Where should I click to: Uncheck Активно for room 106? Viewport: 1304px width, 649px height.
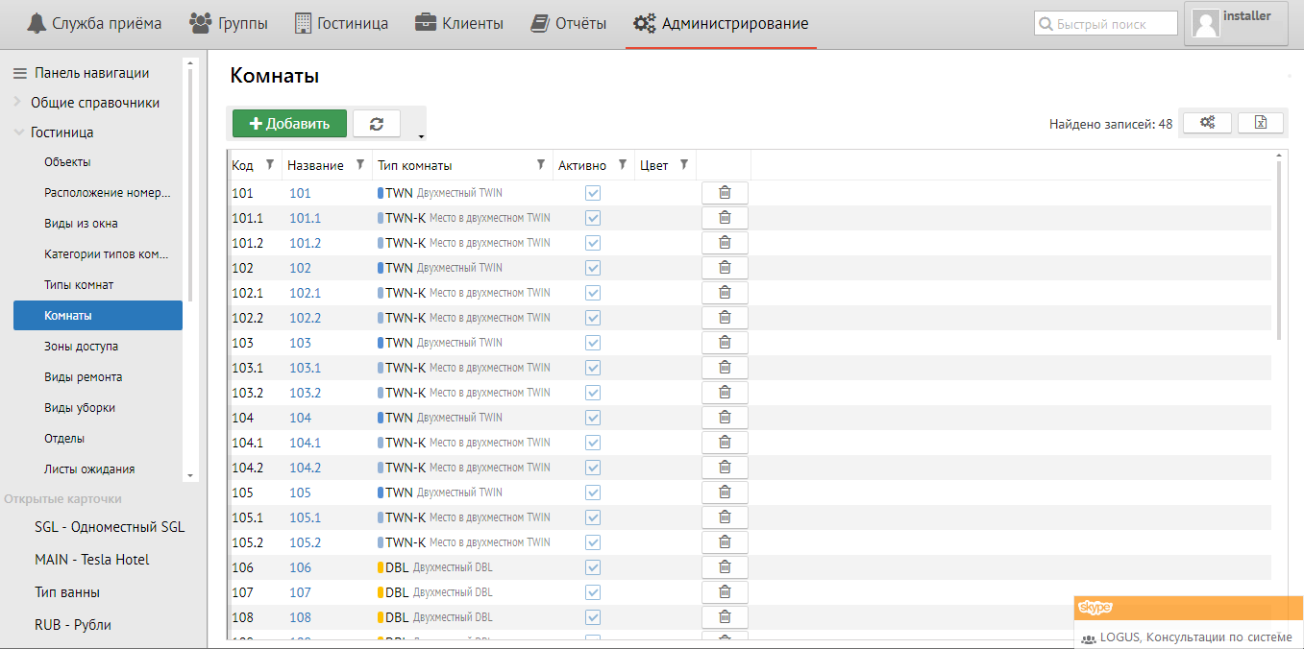coord(593,567)
